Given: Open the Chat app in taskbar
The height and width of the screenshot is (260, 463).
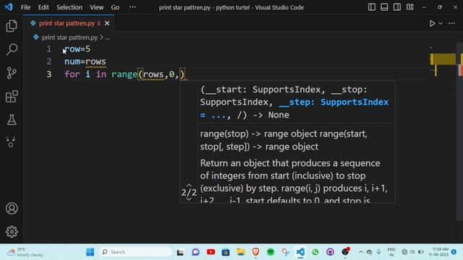Looking at the screenshot, I should point(195,252).
